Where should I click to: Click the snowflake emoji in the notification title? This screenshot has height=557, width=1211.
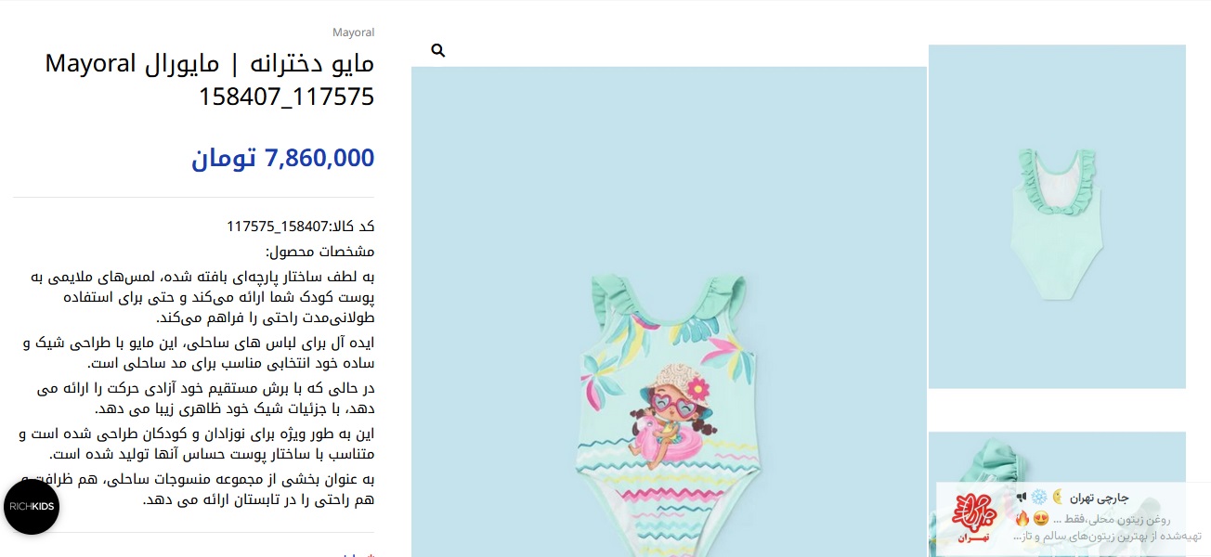(1039, 498)
